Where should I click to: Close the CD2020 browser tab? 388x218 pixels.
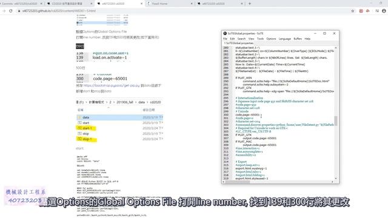click(92, 4)
